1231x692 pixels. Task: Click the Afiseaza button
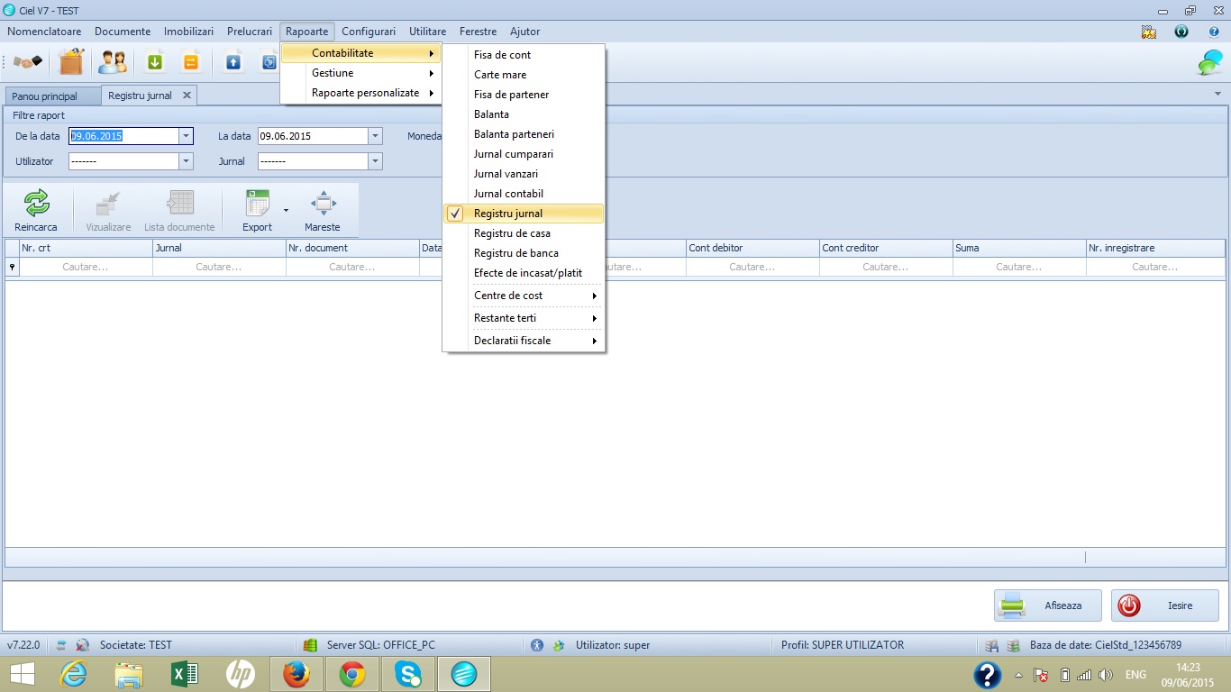click(x=1048, y=605)
